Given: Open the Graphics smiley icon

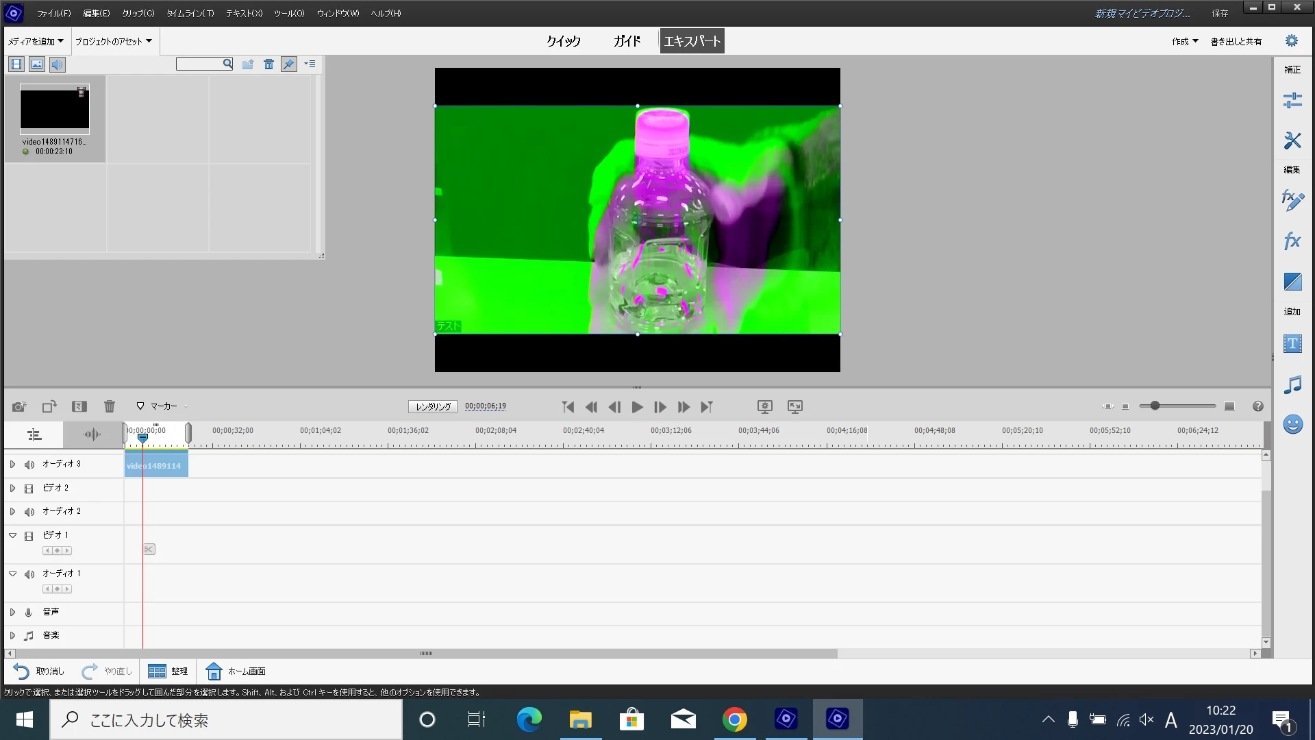Looking at the screenshot, I should click(1292, 425).
